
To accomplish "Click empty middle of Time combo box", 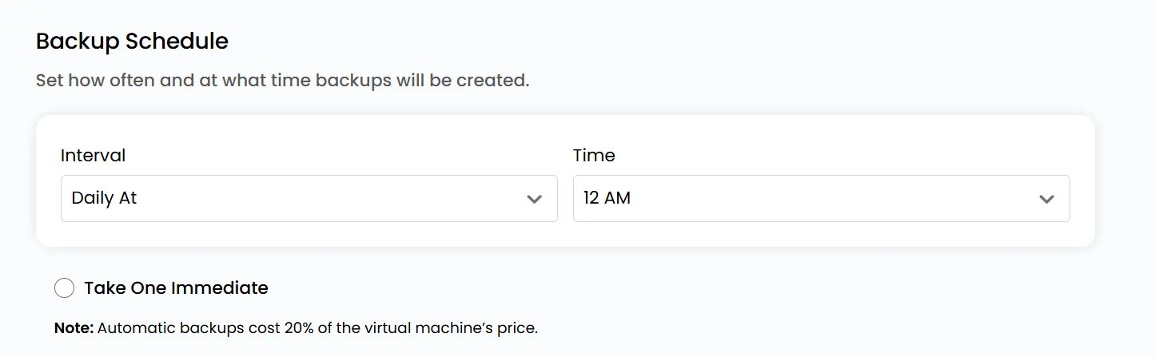I will (x=831, y=199).
